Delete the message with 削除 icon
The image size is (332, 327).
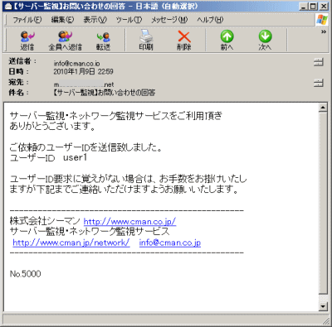[x=184, y=41]
